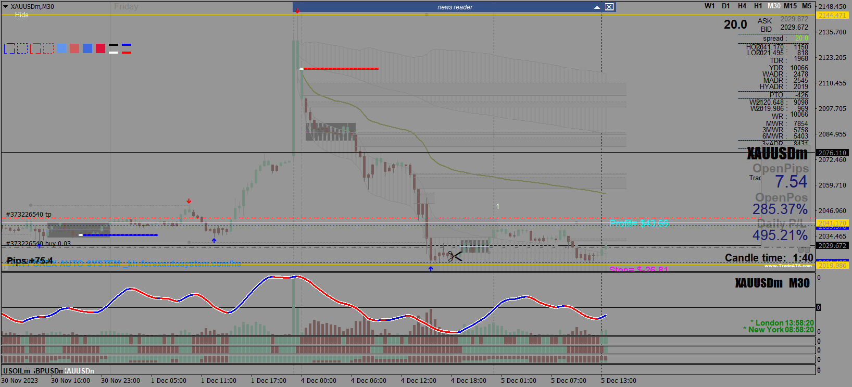Select the black and white line tool
This screenshot has height=387, width=852.
coord(114,48)
